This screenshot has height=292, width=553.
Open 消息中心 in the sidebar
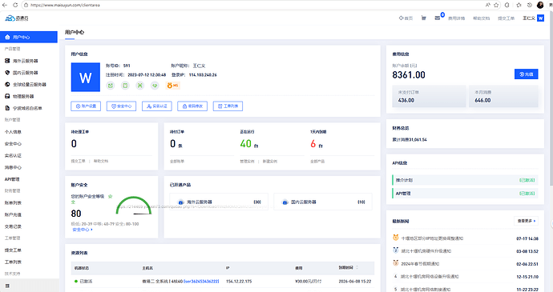13,167
